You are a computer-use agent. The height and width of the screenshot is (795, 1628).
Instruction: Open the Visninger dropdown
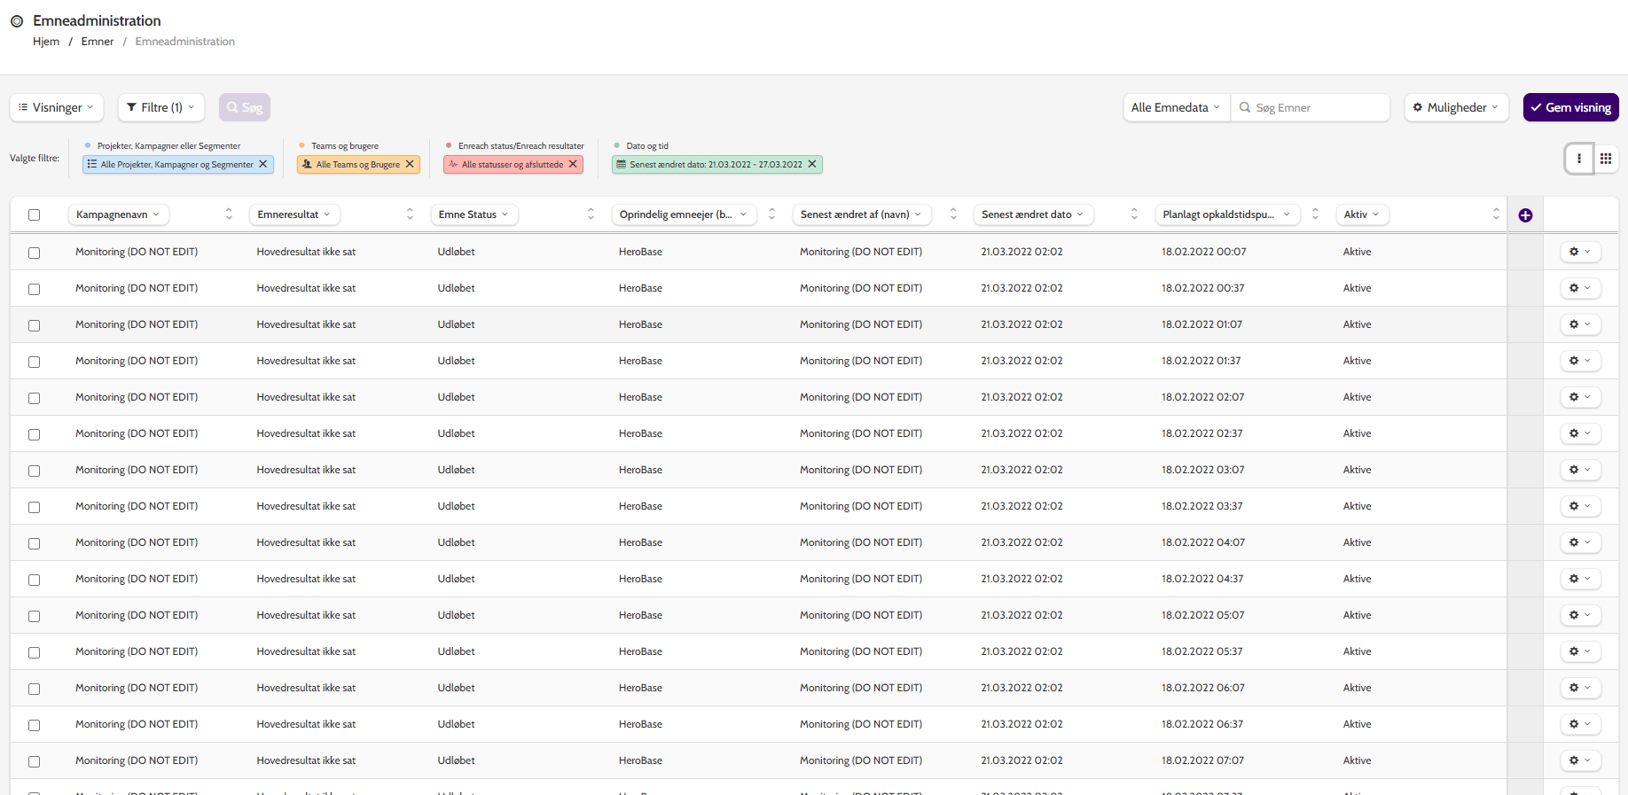point(57,107)
